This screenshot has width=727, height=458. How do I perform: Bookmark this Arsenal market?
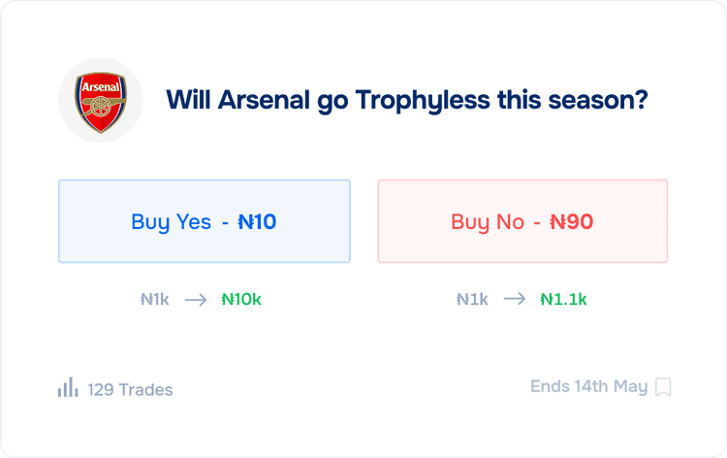663,387
